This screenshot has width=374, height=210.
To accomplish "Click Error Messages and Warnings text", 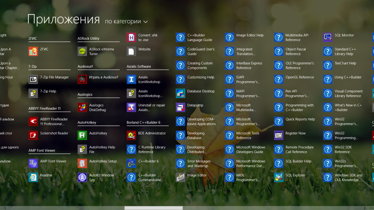I will pyautogui.click(x=199, y=164).
